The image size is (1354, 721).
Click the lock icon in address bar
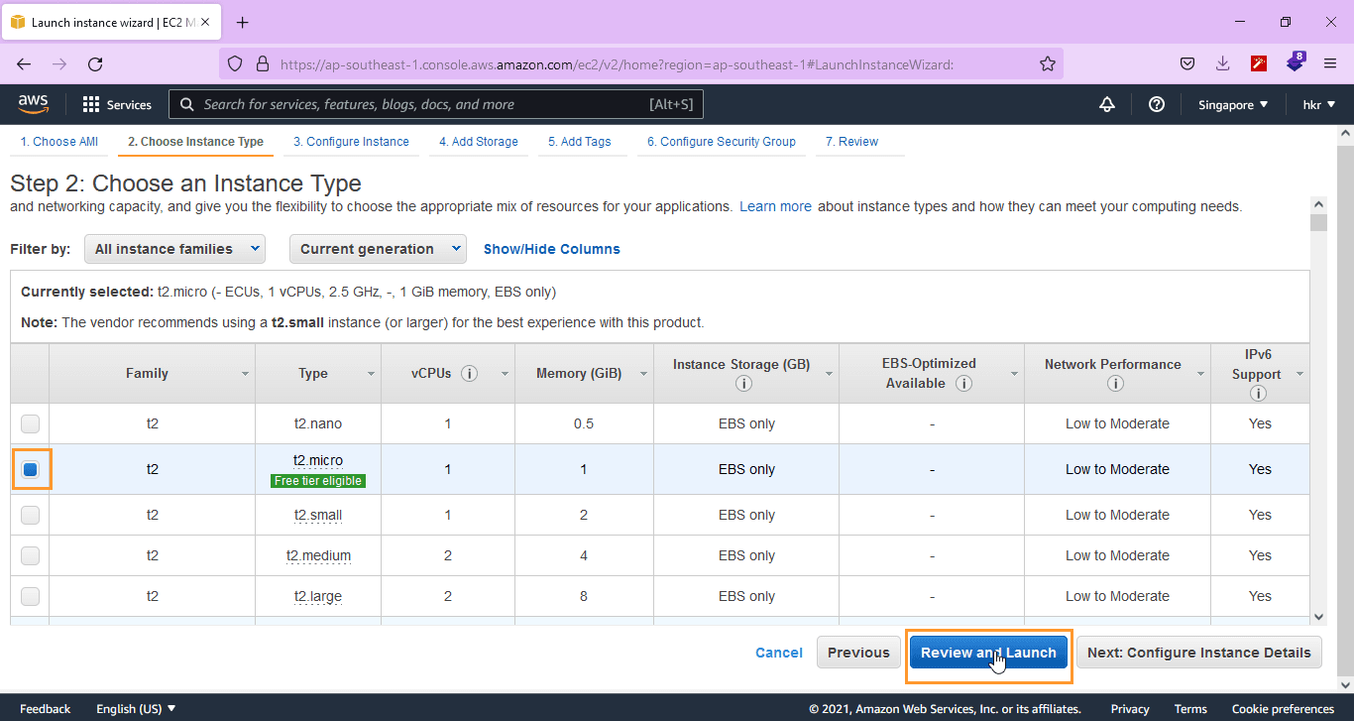click(263, 63)
